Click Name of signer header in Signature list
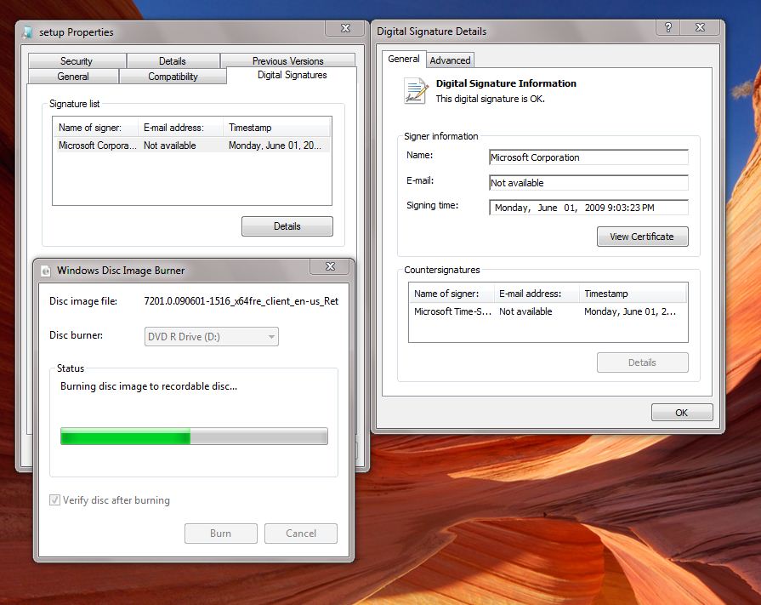This screenshot has height=605, width=761. coord(97,128)
